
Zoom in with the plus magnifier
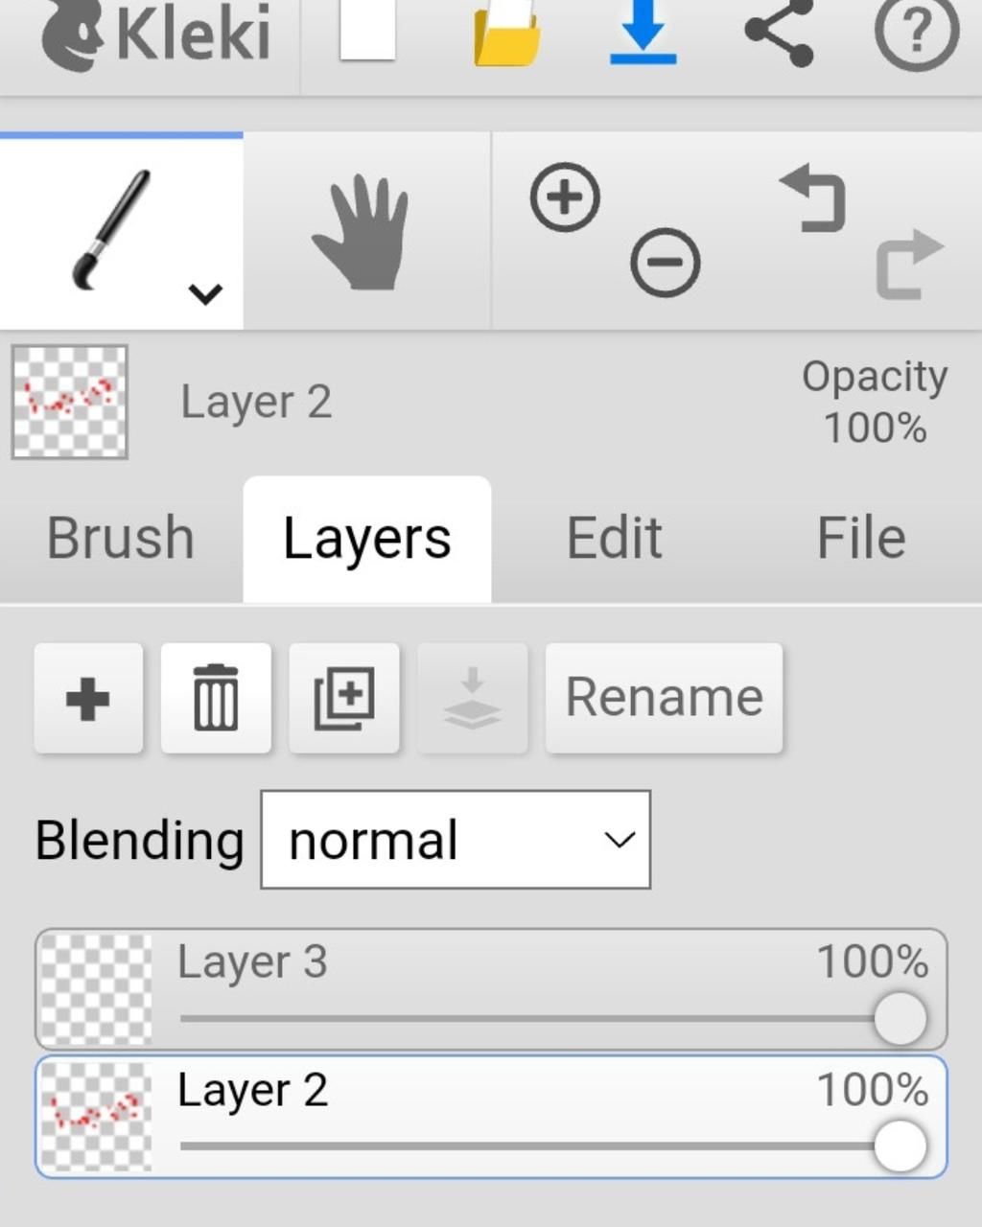tap(565, 197)
